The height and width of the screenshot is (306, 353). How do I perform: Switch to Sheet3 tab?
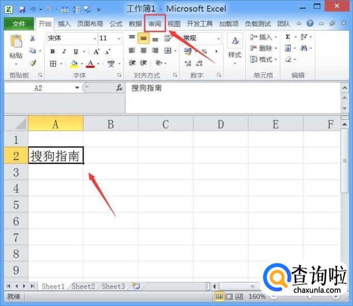(x=113, y=286)
